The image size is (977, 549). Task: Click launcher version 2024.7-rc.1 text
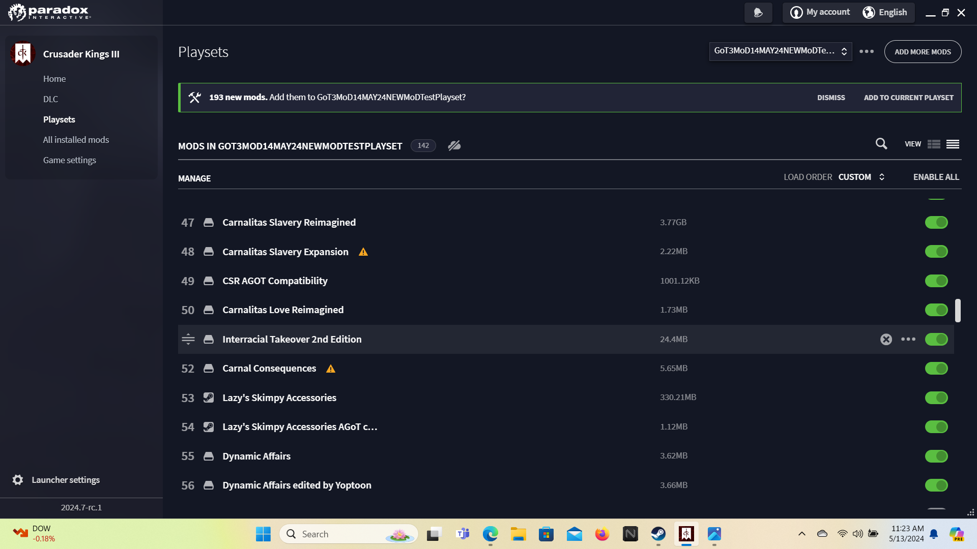pyautogui.click(x=81, y=507)
